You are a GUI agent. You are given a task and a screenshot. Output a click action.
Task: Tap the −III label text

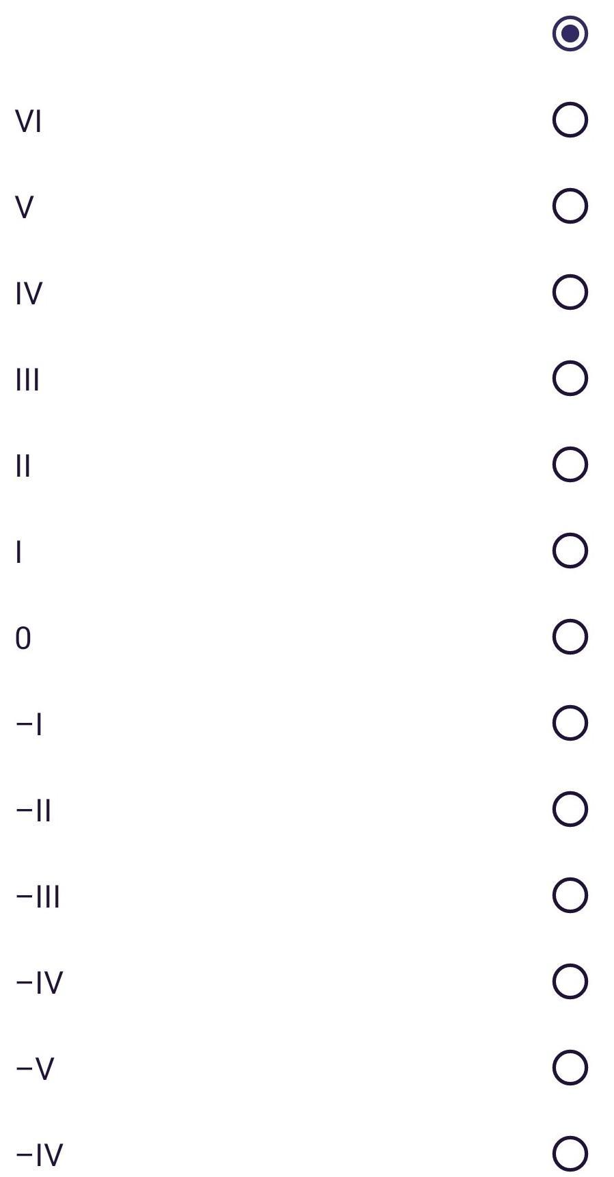pos(38,897)
